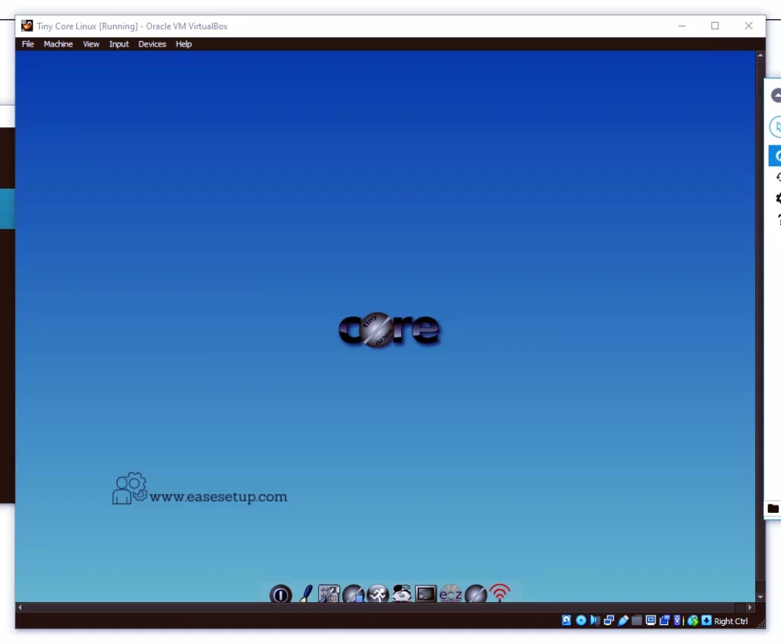Click the Exit power icon in wbar dock
This screenshot has width=781, height=644.
tap(281, 594)
